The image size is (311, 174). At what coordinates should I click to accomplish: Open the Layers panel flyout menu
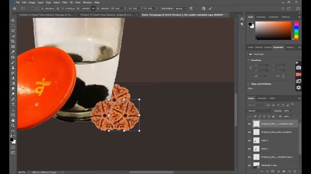tap(299, 98)
